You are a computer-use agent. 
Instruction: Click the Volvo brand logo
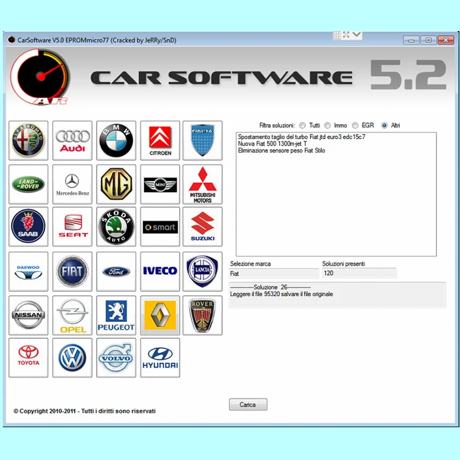pyautogui.click(x=116, y=358)
